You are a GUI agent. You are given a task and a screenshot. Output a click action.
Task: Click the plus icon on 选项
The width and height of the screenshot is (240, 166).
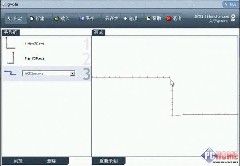coord(125,19)
